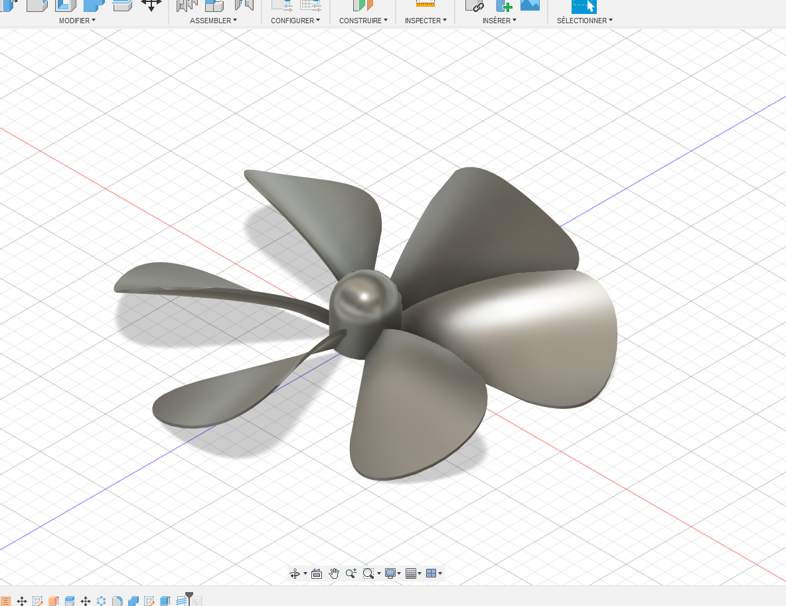Image resolution: width=786 pixels, height=606 pixels.
Task: Click the Orbit navigation icon
Action: (295, 573)
